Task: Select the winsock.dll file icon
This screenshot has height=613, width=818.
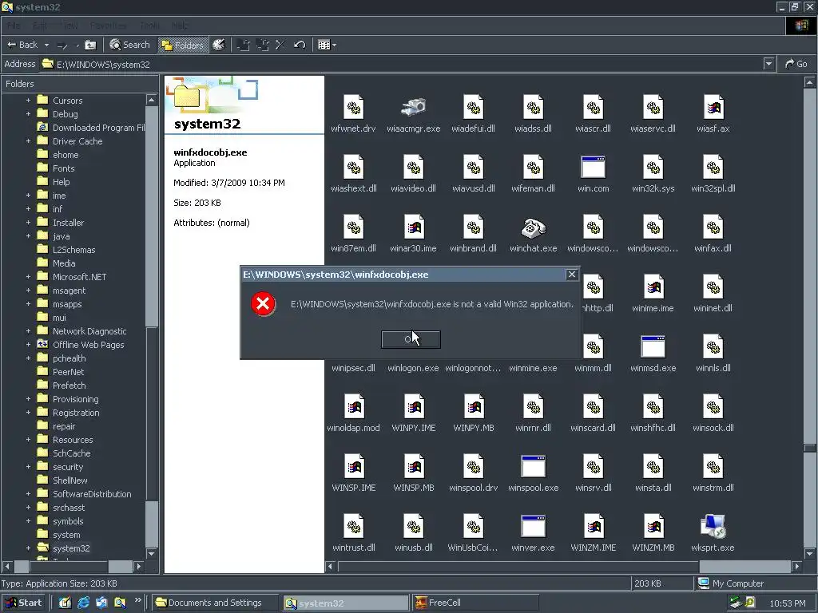Action: (713, 406)
